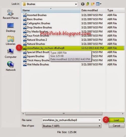Go to Desktop in the sidebar
The width and height of the screenshot is (126, 137).
[x=11, y=28]
